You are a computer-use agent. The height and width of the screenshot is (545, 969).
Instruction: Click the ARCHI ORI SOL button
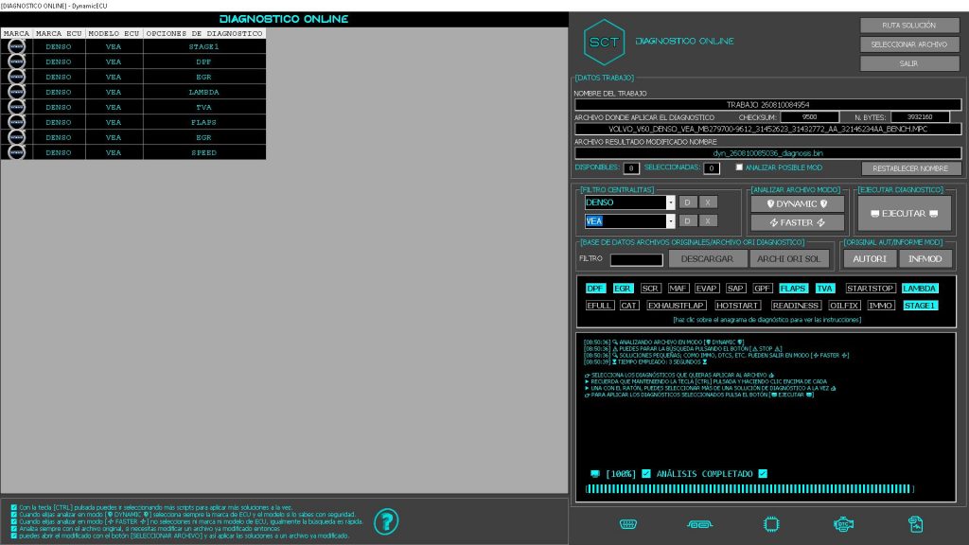789,259
